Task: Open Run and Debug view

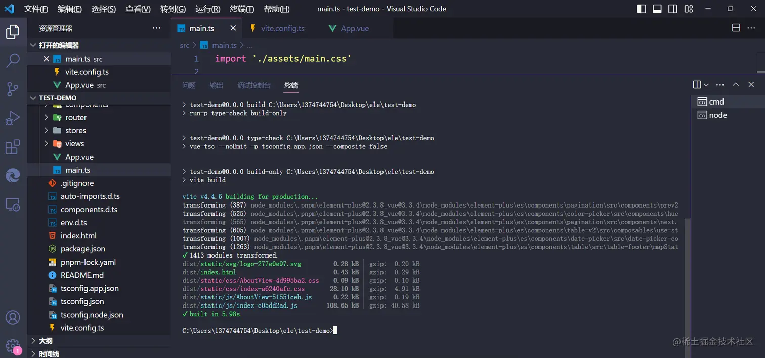Action: click(12, 119)
